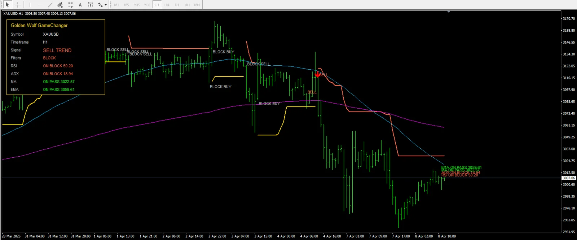Switch chart to M15 timeframe
The image size is (577, 240).
(x=137, y=5)
